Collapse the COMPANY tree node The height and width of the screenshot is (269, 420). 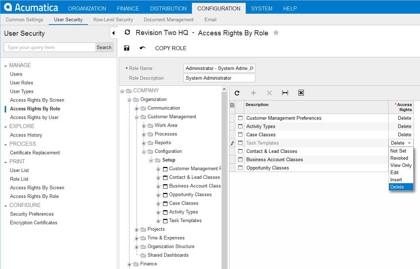(122, 91)
